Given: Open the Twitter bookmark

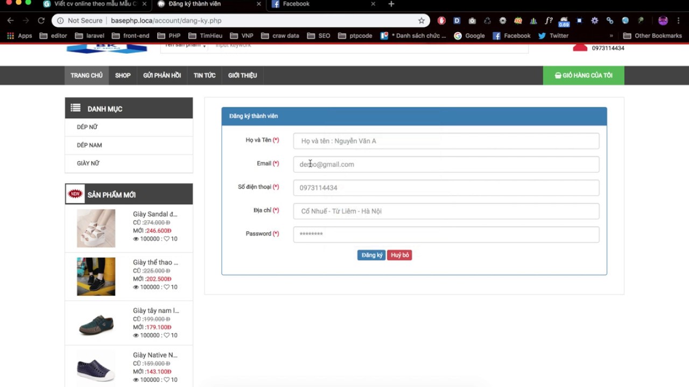Looking at the screenshot, I should click(x=553, y=35).
